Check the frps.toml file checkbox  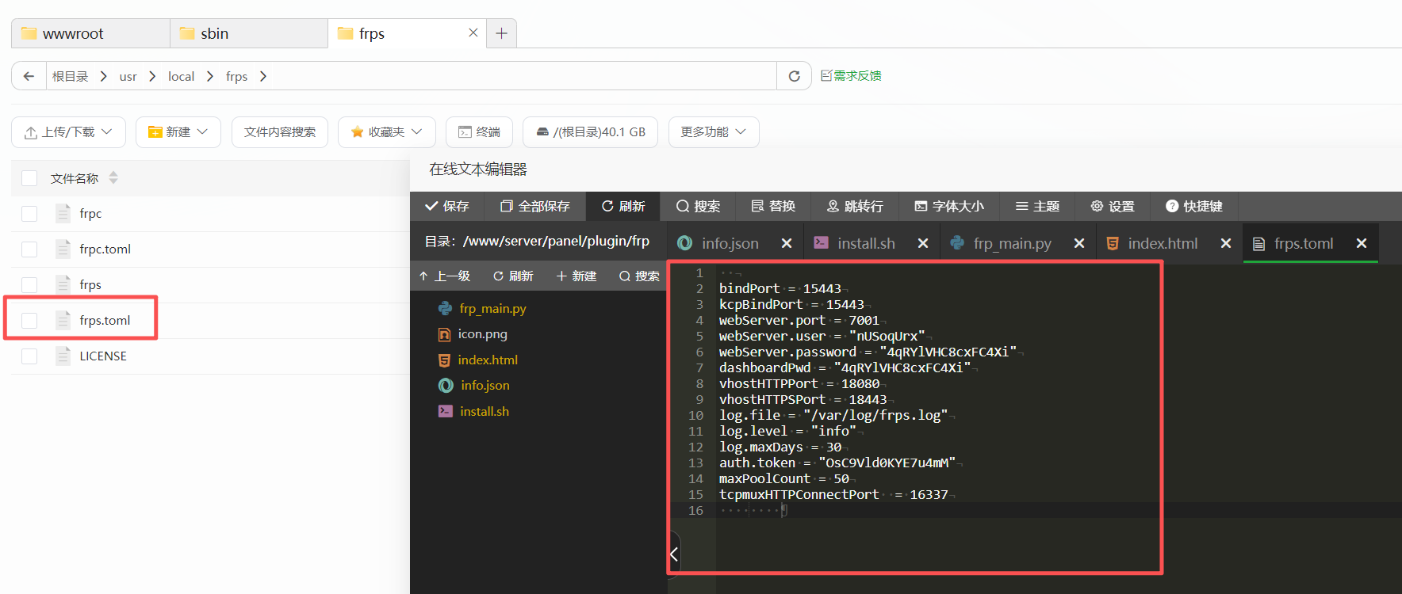coord(29,320)
